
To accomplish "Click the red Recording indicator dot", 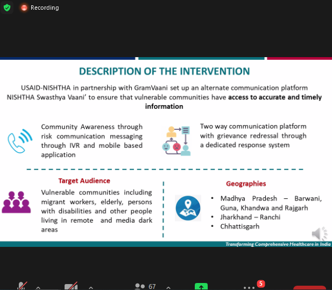I will 24,8.
